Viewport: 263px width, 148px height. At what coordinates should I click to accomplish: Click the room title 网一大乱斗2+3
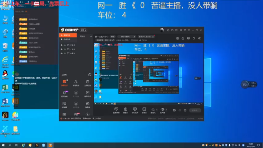(x=102, y=37)
